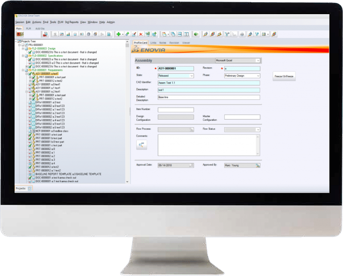Click the red X delete toolbar icon

point(141,33)
